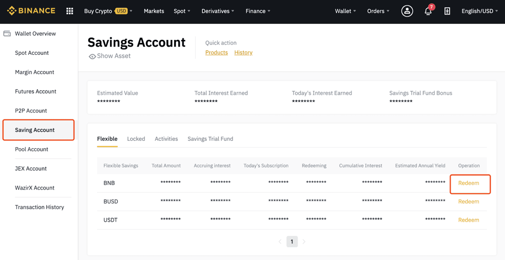Open Wallet Overview in sidebar
The image size is (505, 260).
click(x=35, y=34)
